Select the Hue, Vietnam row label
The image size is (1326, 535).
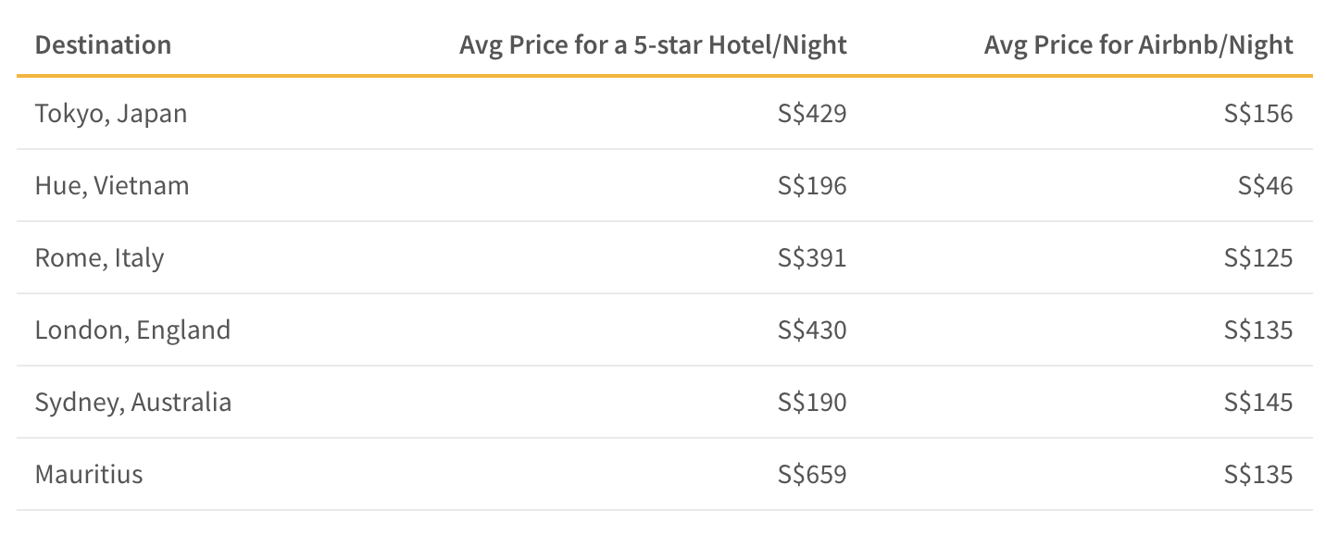pyautogui.click(x=112, y=185)
